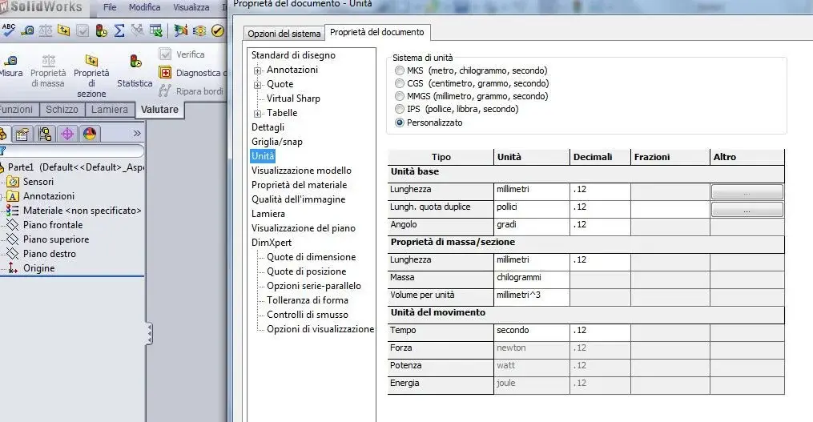Open Proprietà di sezione tool
Viewport: 813px width, 422px height.
pos(92,76)
